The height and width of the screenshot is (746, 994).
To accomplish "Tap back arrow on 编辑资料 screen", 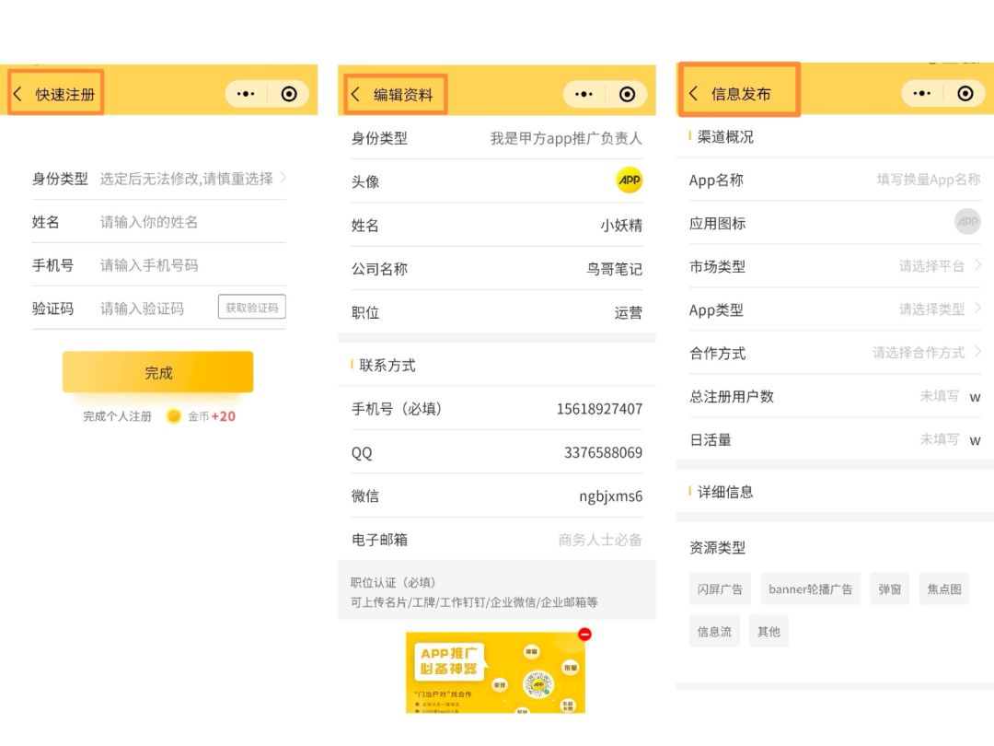I will pyautogui.click(x=356, y=94).
